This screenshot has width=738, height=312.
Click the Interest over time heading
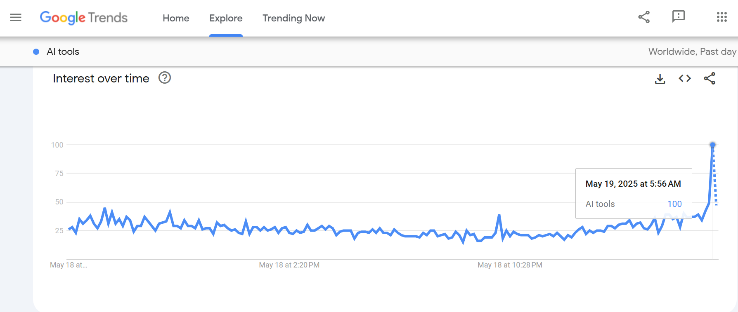click(100, 78)
